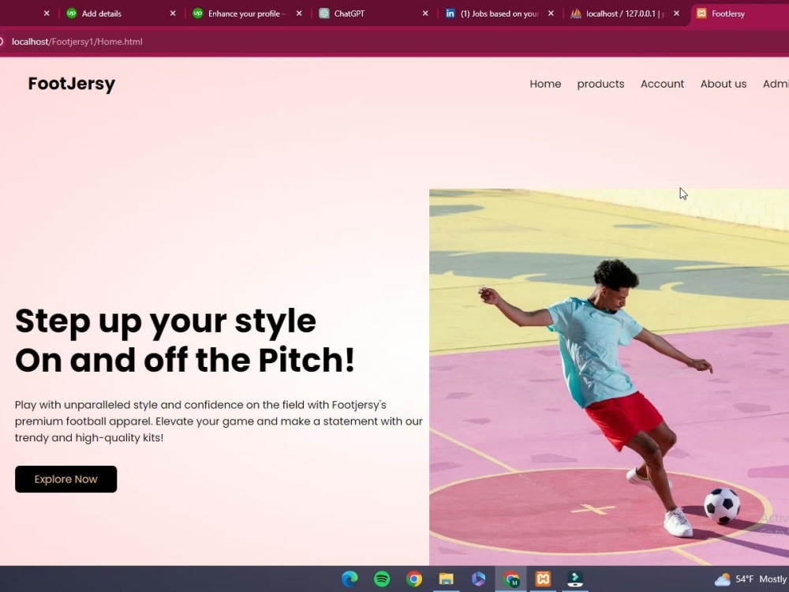Image resolution: width=789 pixels, height=592 pixels.
Task: Click the active Chrome profile taskbar icon
Action: pos(510,579)
